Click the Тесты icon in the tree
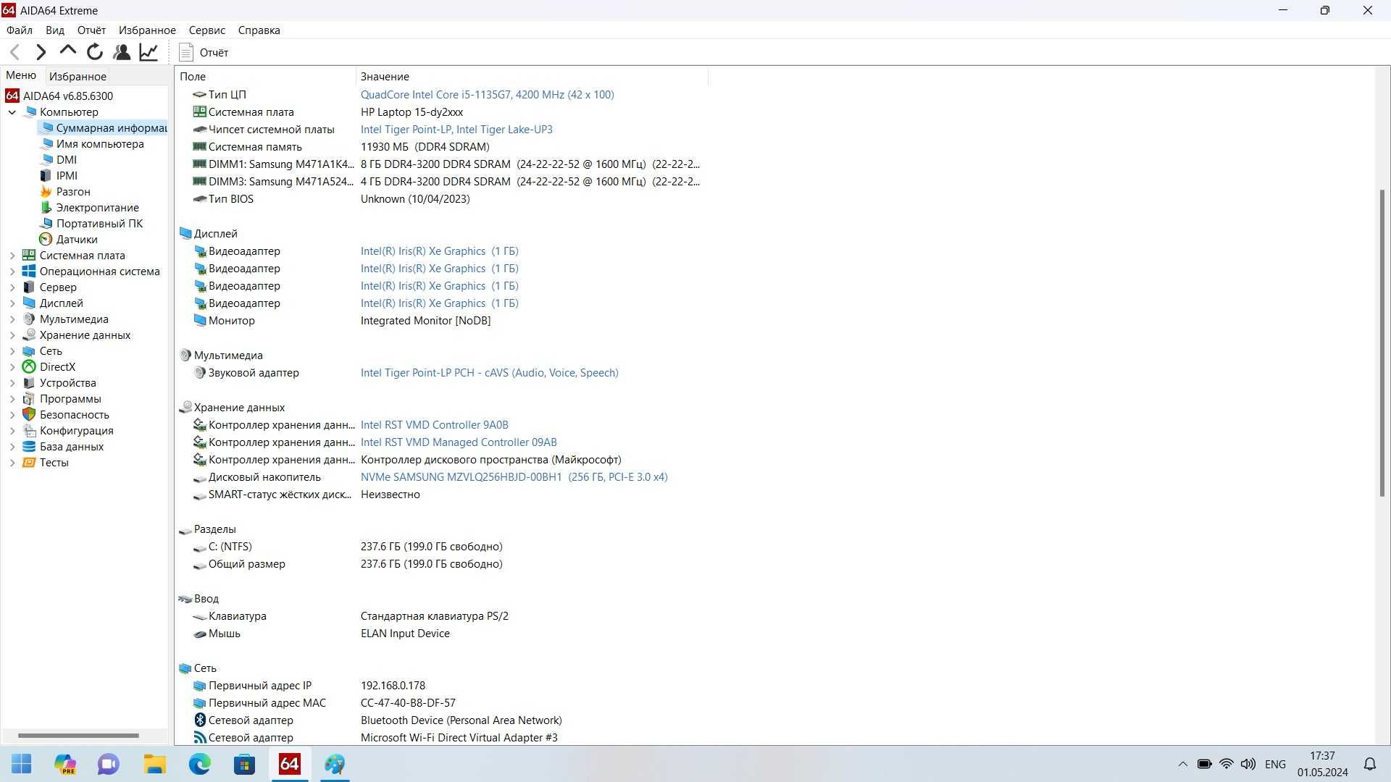The image size is (1391, 782). 29,463
